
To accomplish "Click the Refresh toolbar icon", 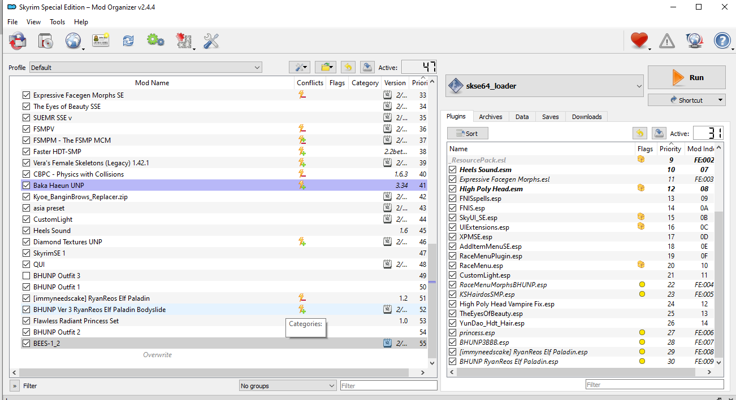I will [x=128, y=41].
